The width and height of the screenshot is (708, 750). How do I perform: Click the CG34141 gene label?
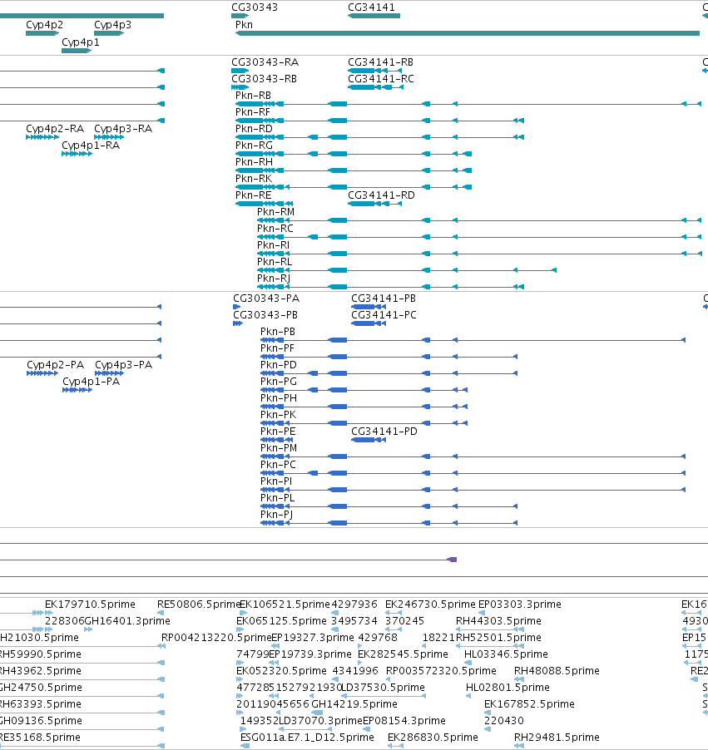tap(372, 7)
